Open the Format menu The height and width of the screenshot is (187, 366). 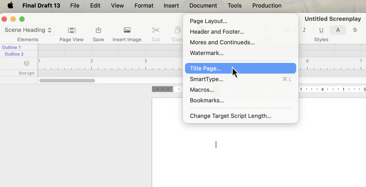pos(144,5)
